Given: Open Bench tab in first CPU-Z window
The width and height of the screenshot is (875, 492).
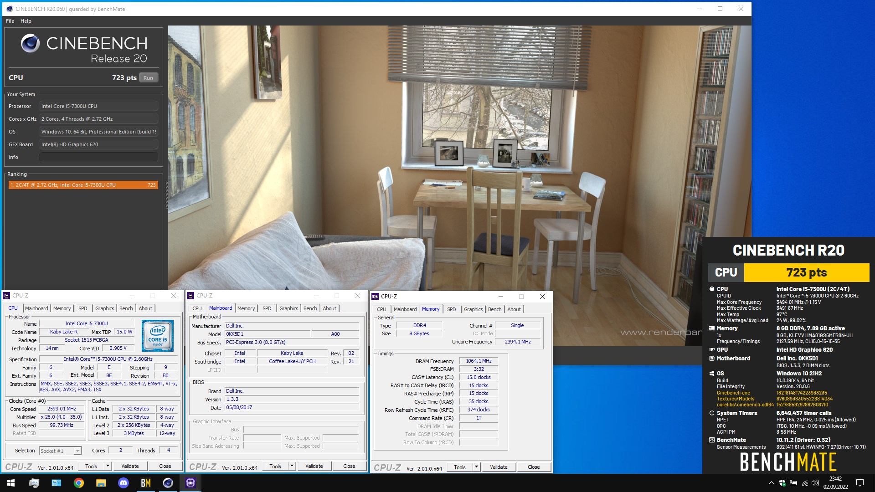Looking at the screenshot, I should click(126, 308).
